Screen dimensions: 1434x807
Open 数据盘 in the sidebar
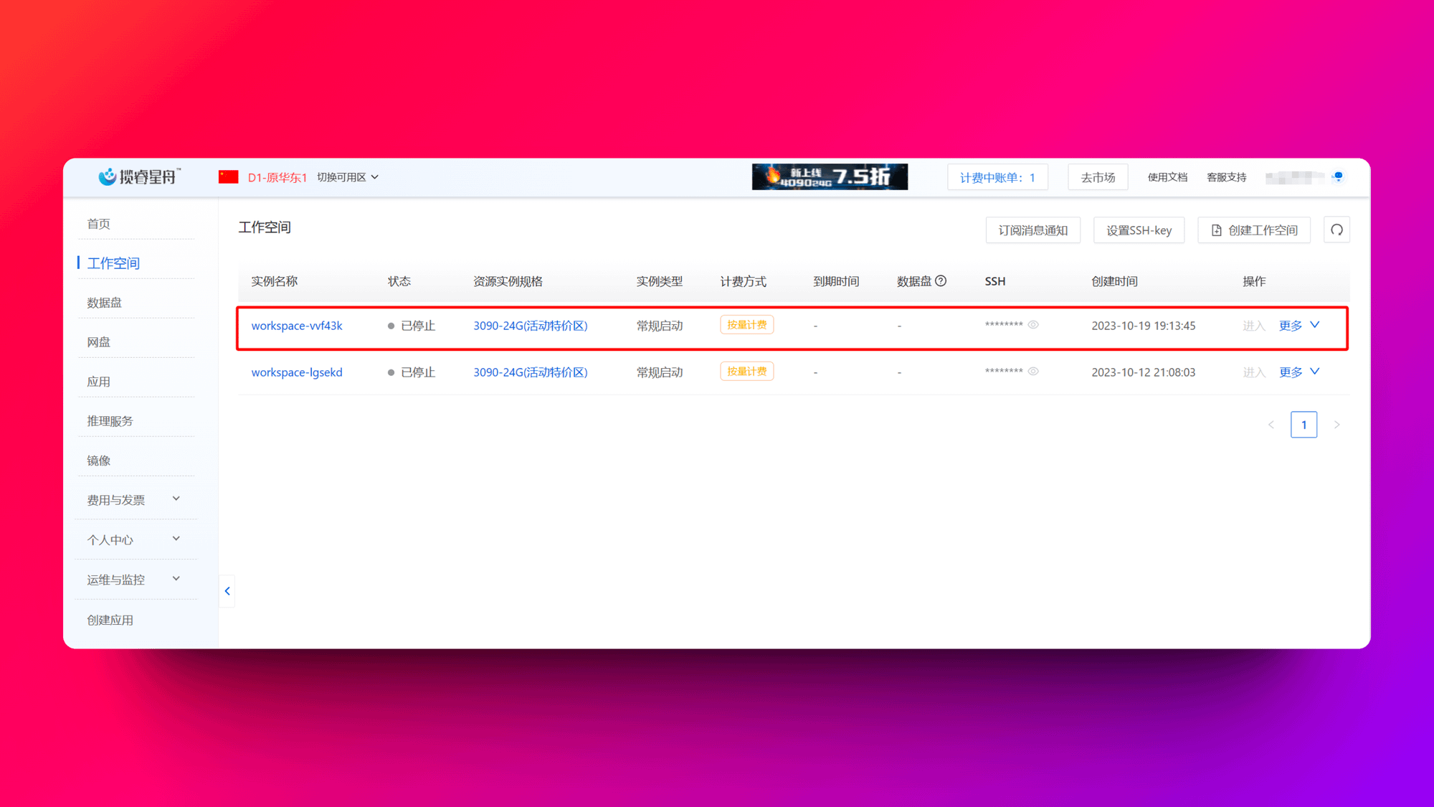pos(105,303)
